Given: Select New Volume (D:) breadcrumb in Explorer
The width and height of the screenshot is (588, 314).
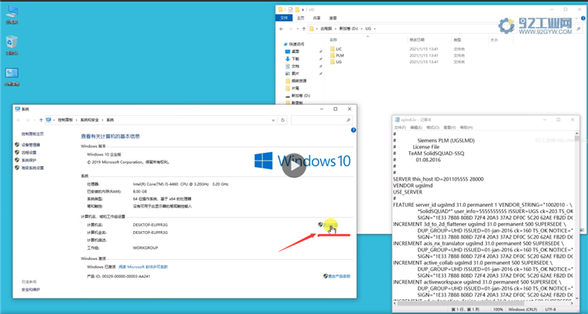Looking at the screenshot, I should click(x=348, y=28).
